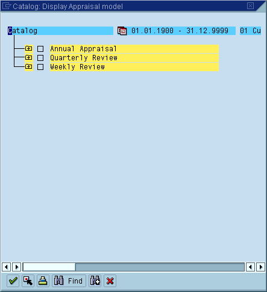
Task: Tick the Quarterly Review checkbox
Action: [40, 58]
